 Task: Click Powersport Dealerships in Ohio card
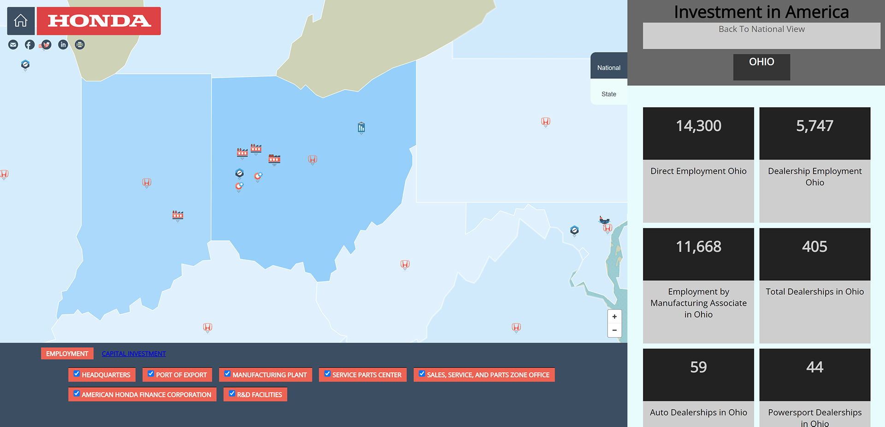[x=815, y=388]
